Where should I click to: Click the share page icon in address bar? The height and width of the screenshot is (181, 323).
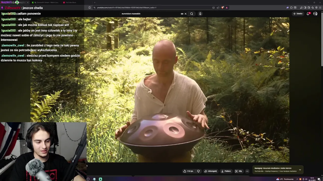click(218, 8)
